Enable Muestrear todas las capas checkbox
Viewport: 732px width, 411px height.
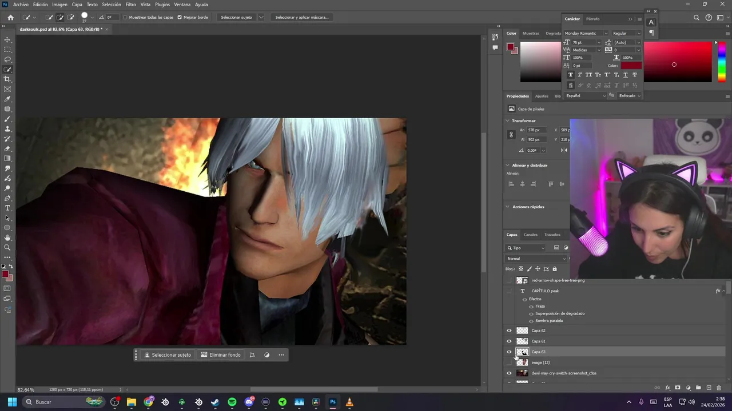(x=125, y=18)
